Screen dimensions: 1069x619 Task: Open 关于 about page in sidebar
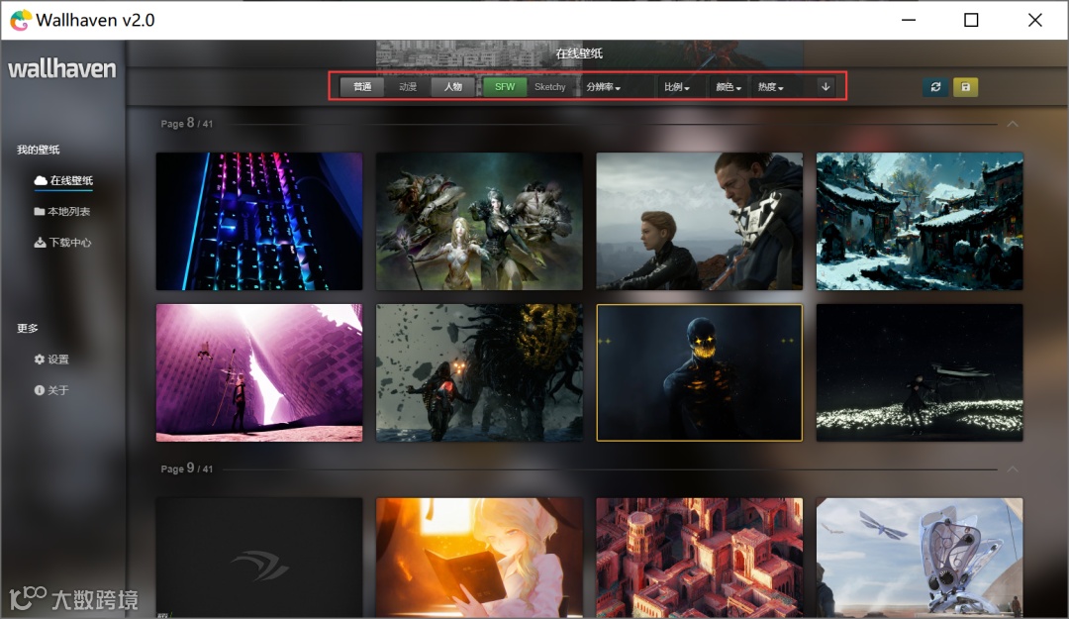coord(51,390)
